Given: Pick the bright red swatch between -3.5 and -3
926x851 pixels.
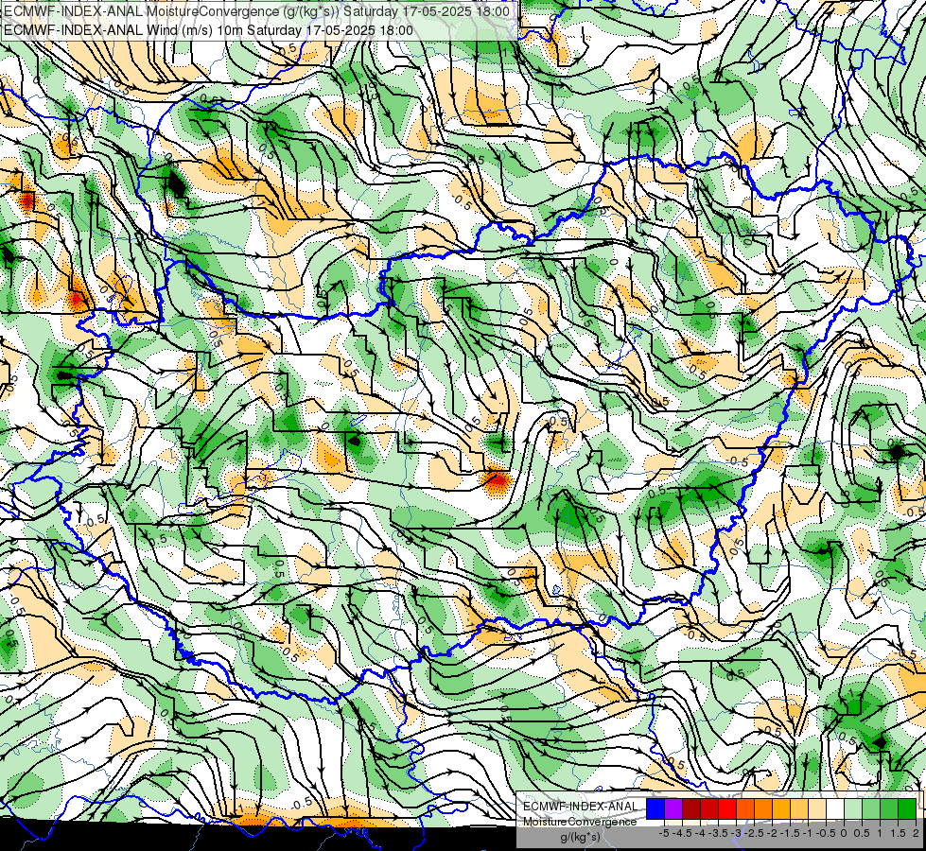Looking at the screenshot, I should (727, 808).
